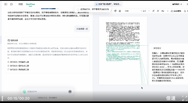Click the document page preview
This screenshot has width=188, height=103.
click(123, 51)
